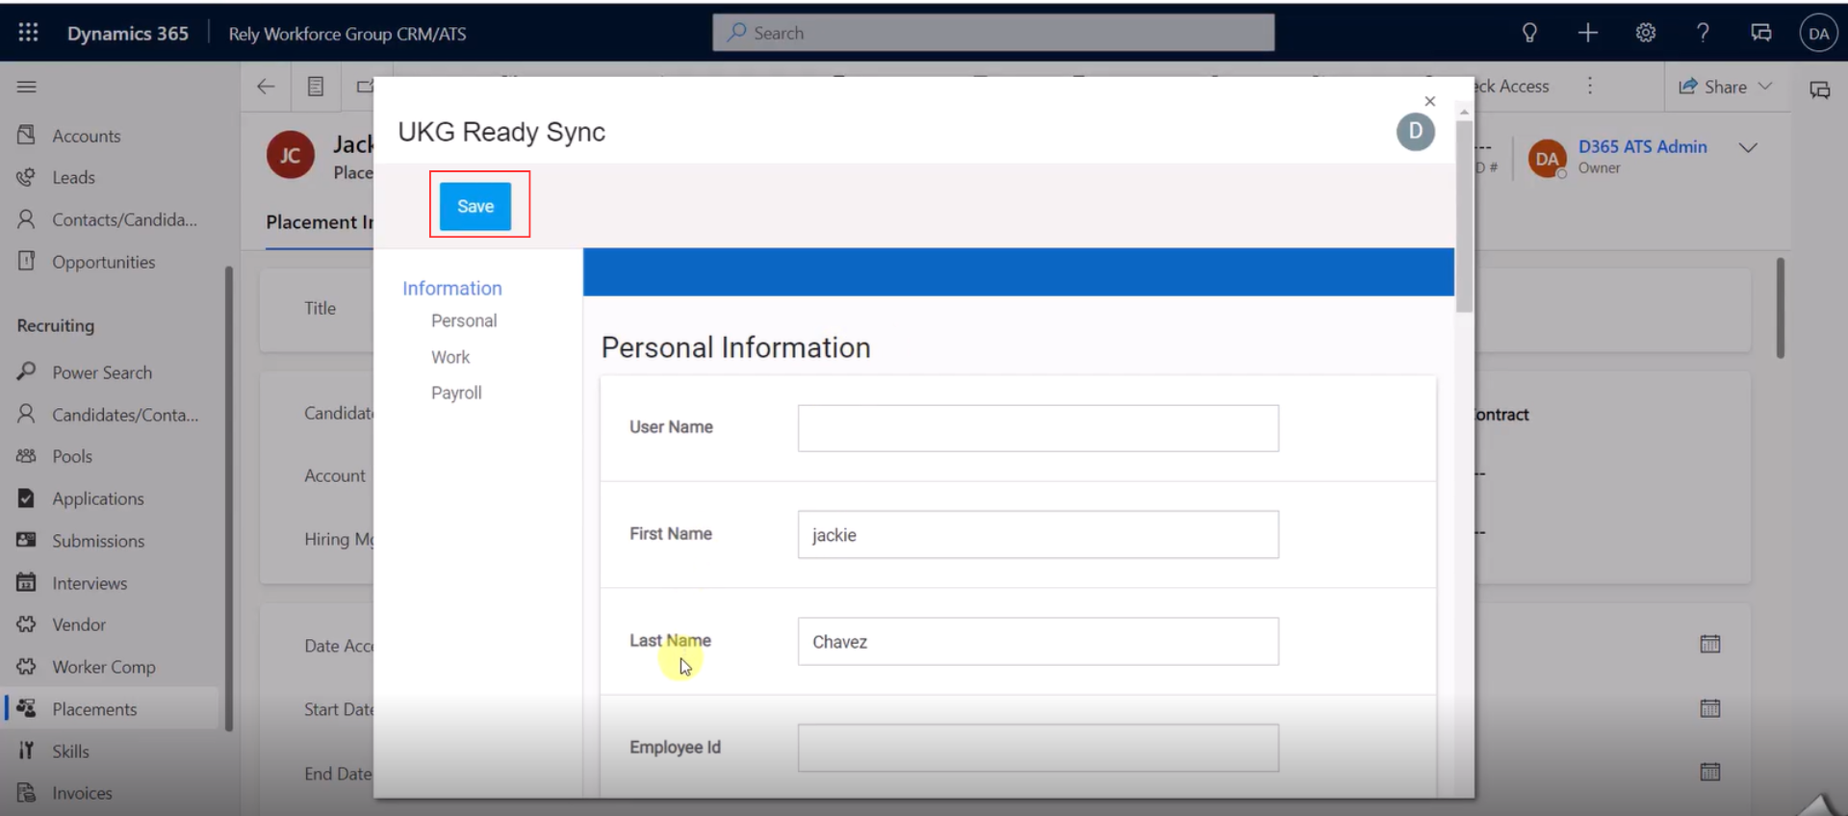The height and width of the screenshot is (816, 1848).
Task: Open the side chat pane icon below the avatar
Action: (1819, 89)
